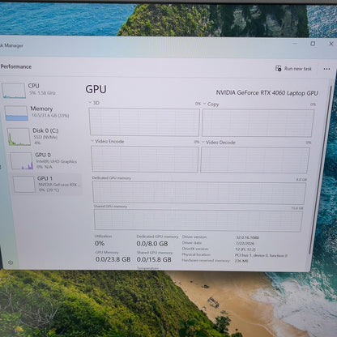Screen dimensions: 337x337
Task: Click the 0.0/15.8 GB shared memory value
Action: point(154,259)
